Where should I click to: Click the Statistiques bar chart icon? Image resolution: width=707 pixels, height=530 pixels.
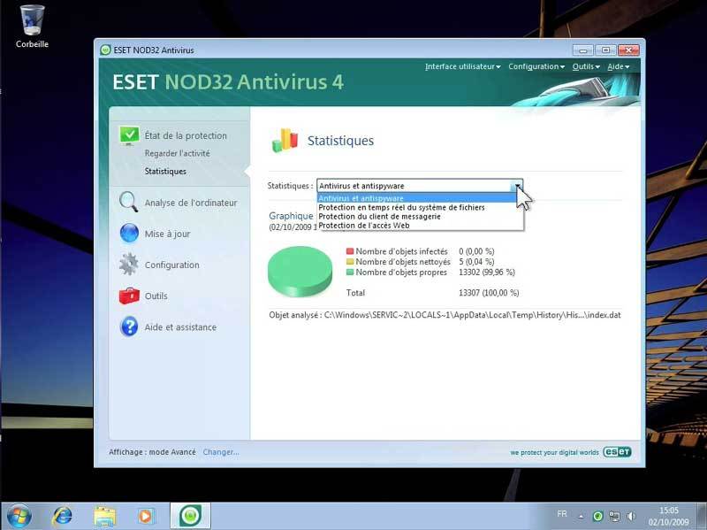coord(285,141)
